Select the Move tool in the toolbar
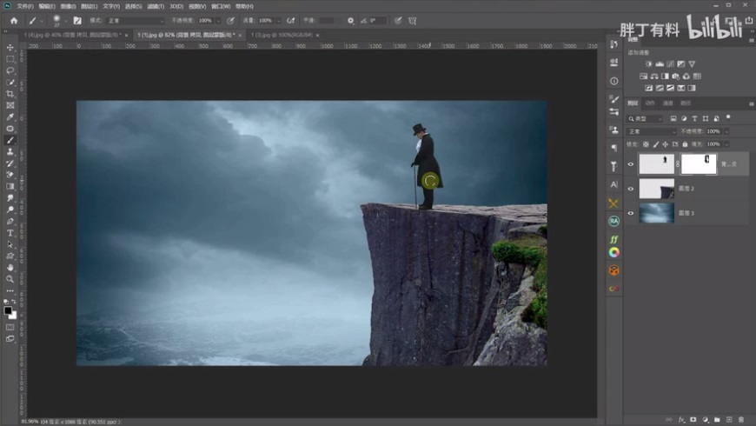 [10, 48]
